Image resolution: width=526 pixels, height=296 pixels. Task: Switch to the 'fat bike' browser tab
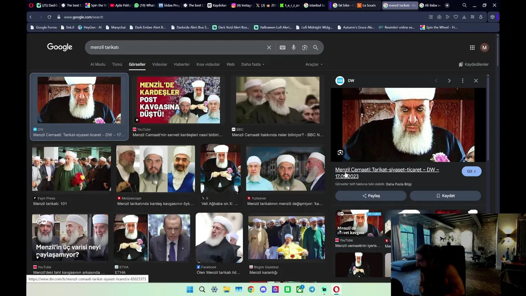tap(343, 5)
